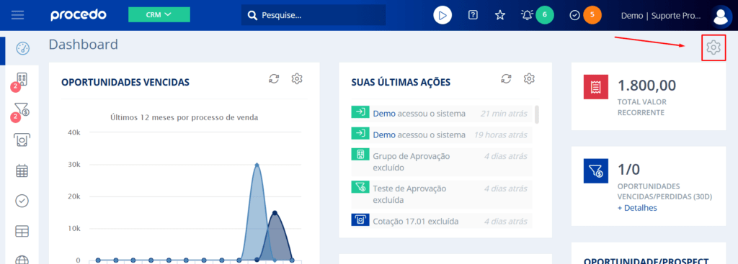
Task: Open the table grid sidebar icon
Action: (22, 231)
